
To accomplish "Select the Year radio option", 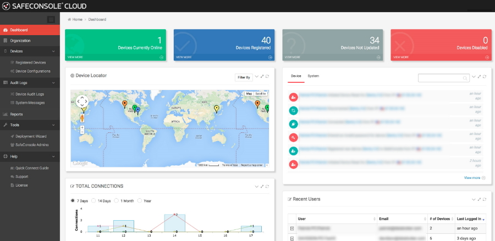I will point(139,201).
